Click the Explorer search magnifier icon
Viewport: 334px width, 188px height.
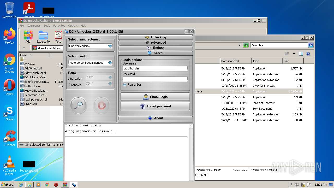coord(311,45)
